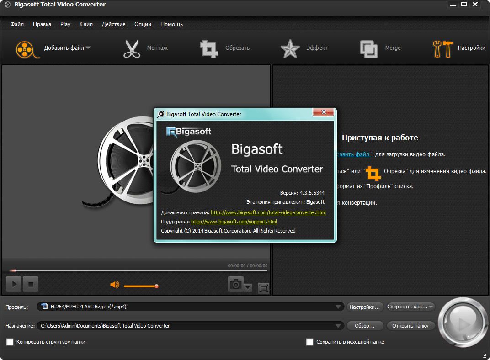Open the Обрезать crop tool icon
Image resolution: width=490 pixels, height=360 pixels.
pos(209,49)
